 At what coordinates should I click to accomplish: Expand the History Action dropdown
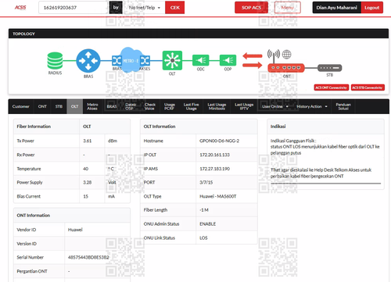coord(312,106)
